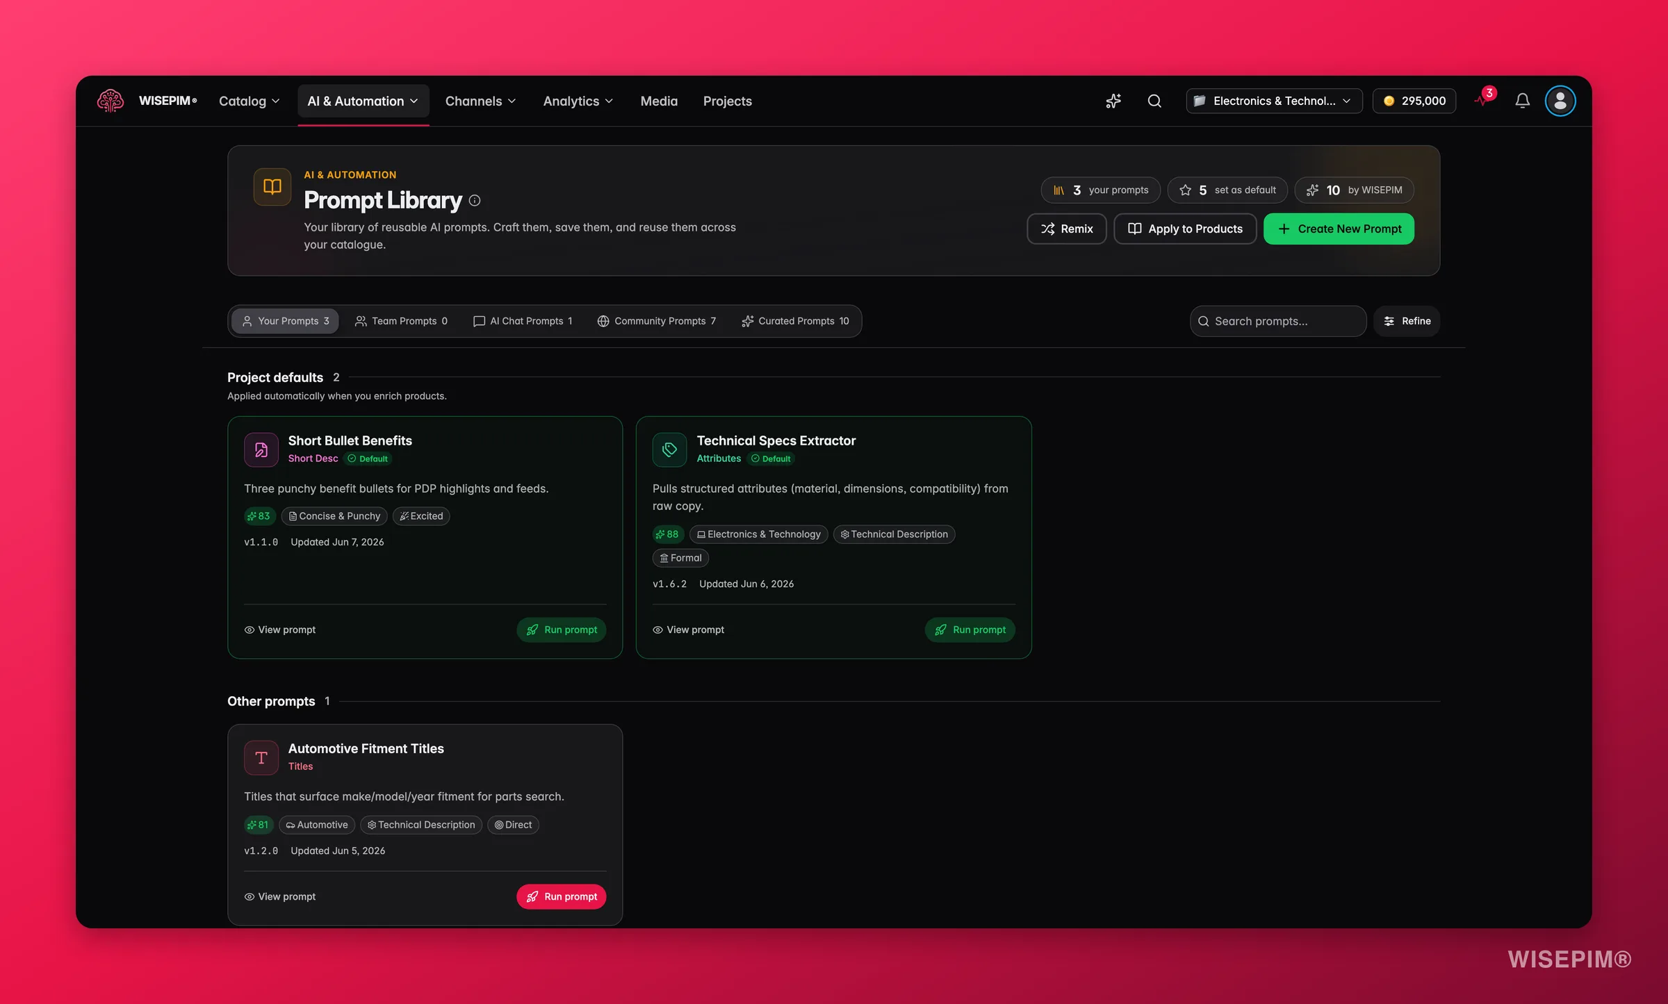Click the book icon in Prompt Library header
Screen dimensions: 1668x1004
click(x=272, y=186)
